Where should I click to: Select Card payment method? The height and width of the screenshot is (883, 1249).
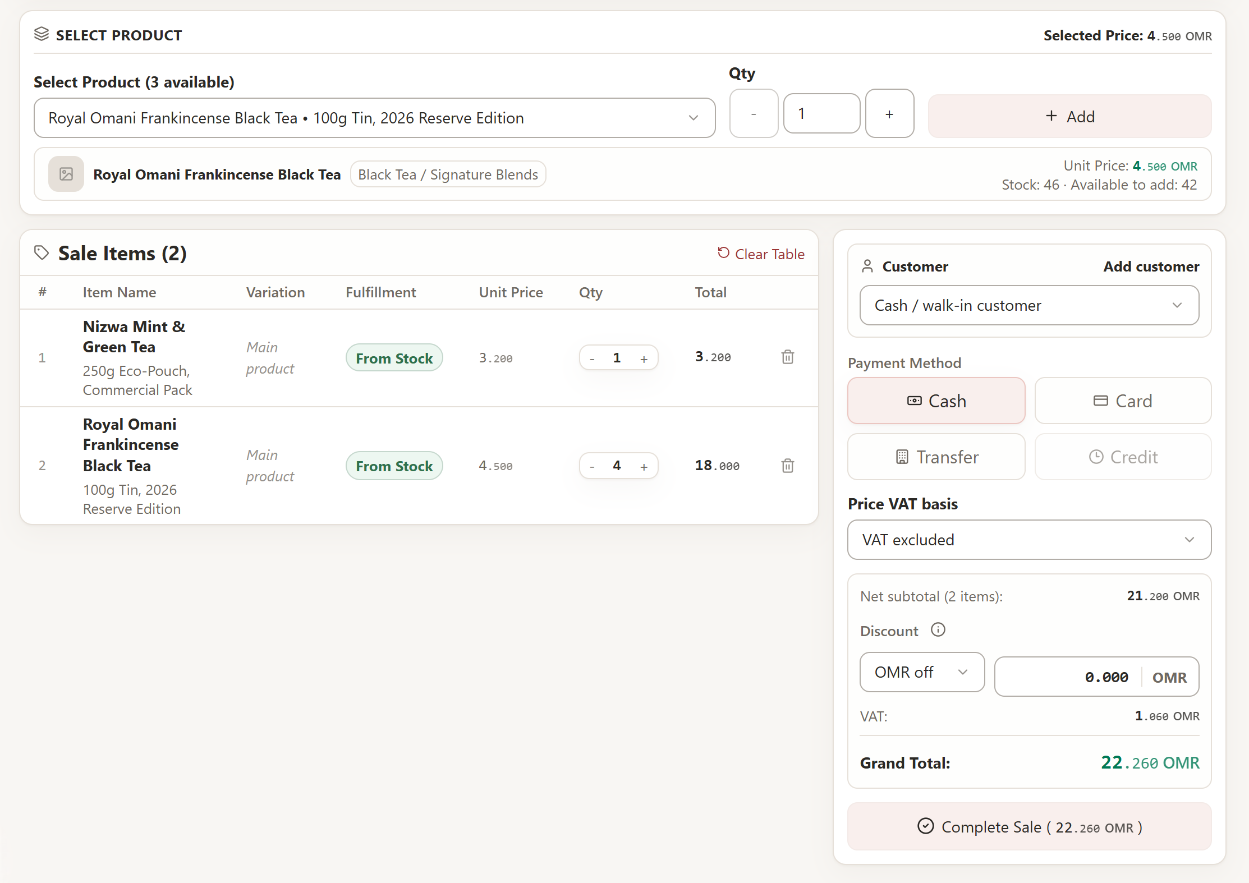pyautogui.click(x=1123, y=401)
